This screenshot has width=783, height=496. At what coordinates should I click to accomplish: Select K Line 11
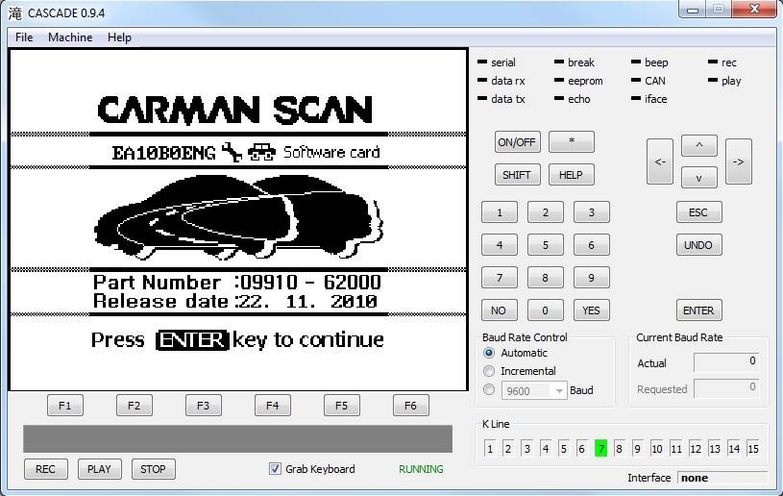676,449
